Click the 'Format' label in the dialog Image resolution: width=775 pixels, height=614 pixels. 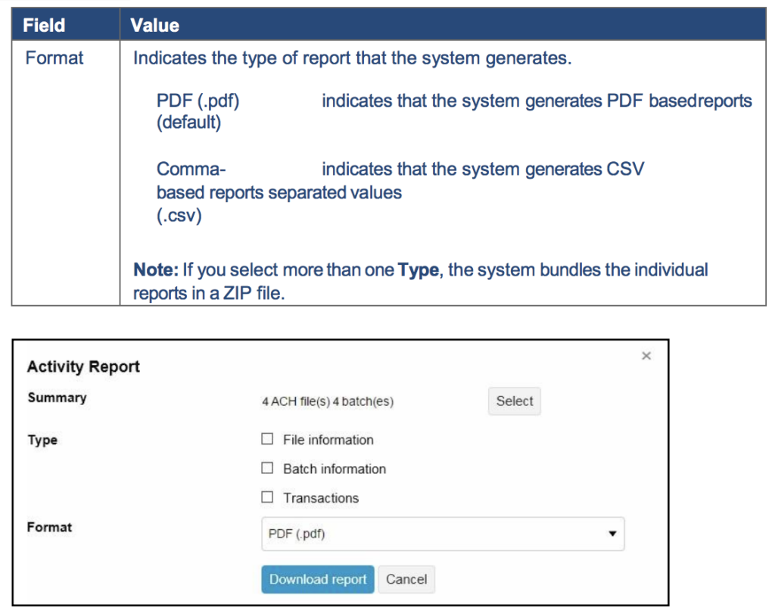[x=50, y=527]
